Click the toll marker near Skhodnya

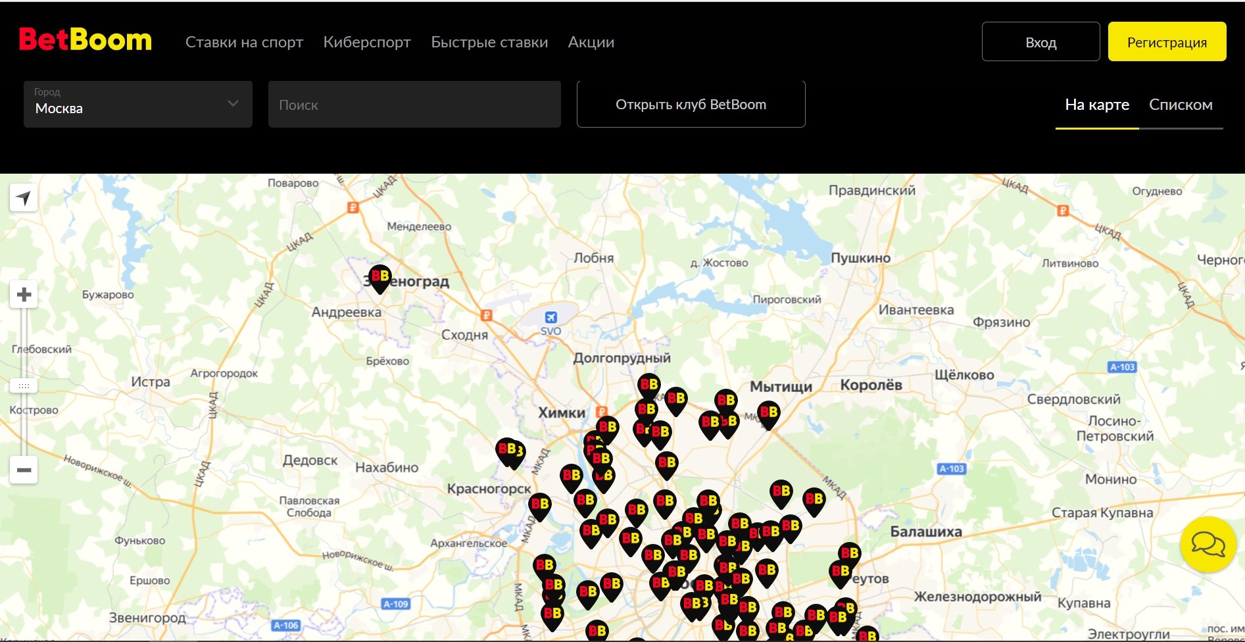click(x=487, y=315)
